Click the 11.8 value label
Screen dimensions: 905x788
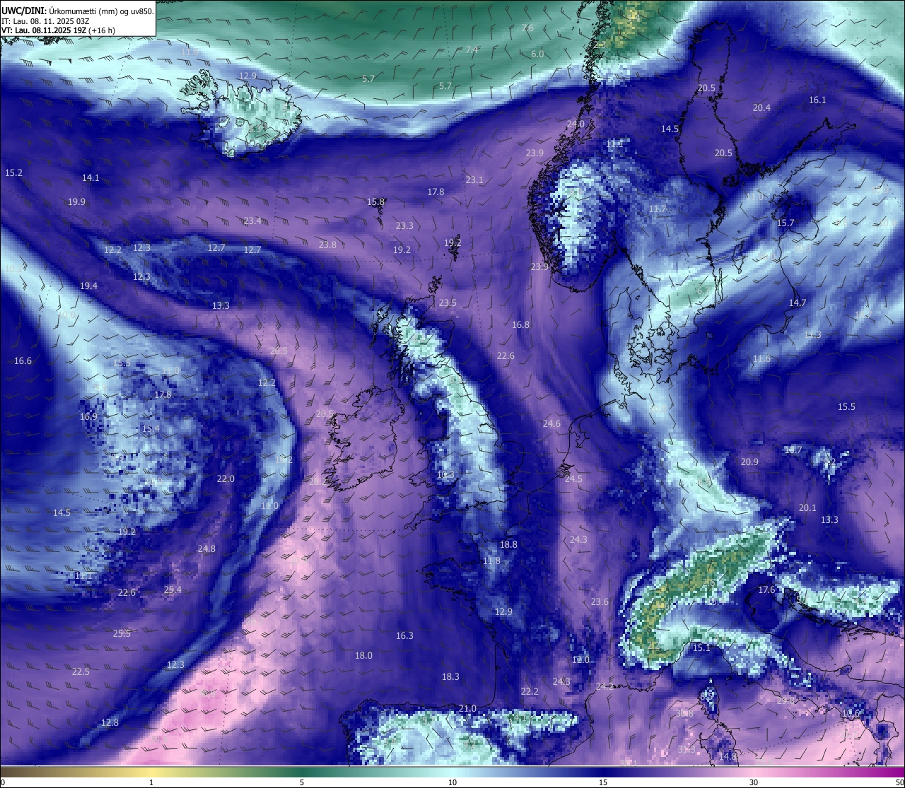coord(491,561)
